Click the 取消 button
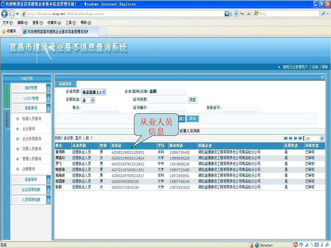Image resolution: width=331 pixels, height=248 pixels. click(193, 119)
